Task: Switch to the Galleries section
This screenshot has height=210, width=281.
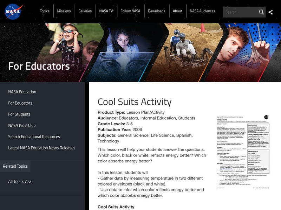Action: coord(86,11)
